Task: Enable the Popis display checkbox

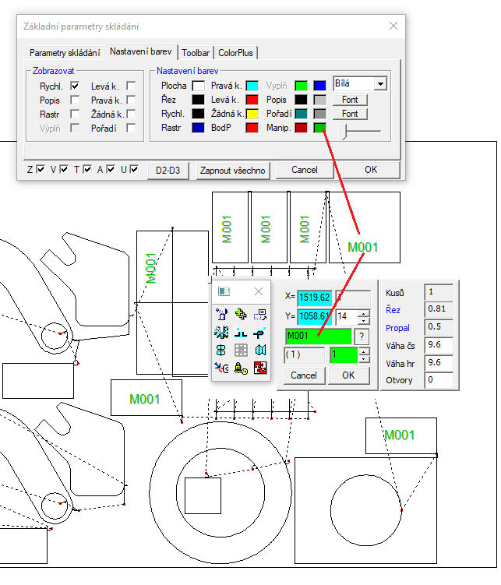Action: [76, 100]
